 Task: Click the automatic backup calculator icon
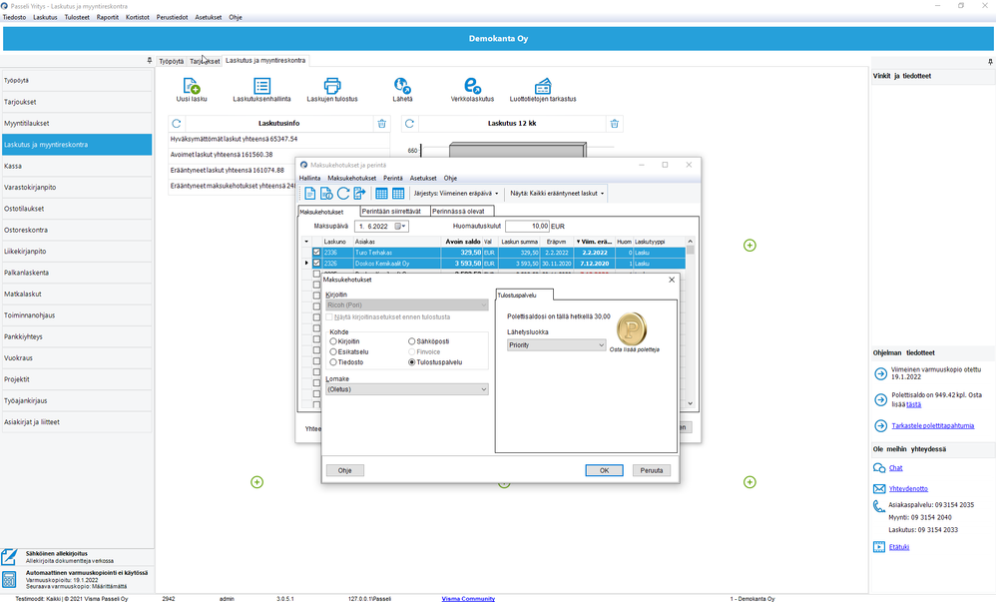[x=9, y=579]
